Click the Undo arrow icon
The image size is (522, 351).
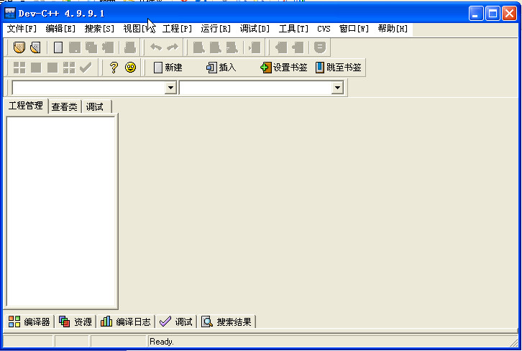pos(156,47)
